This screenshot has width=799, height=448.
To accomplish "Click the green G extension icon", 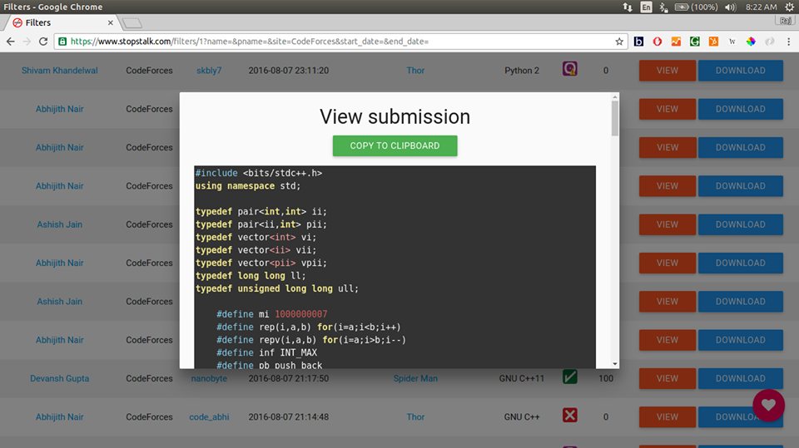I will pos(694,42).
